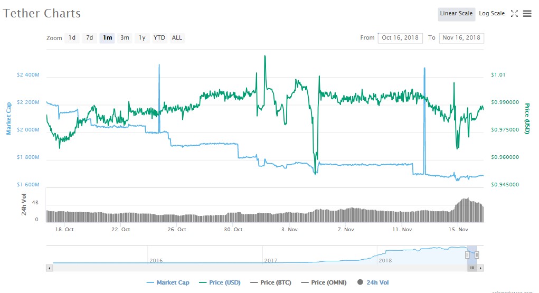Image resolution: width=539 pixels, height=293 pixels.
Task: Toggle Market Cap series in legend
Action: click(168, 282)
